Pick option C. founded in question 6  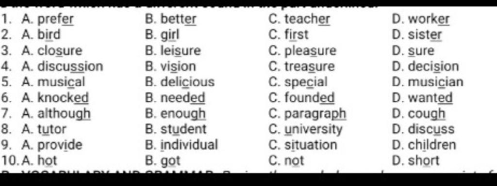pyautogui.click(x=301, y=98)
